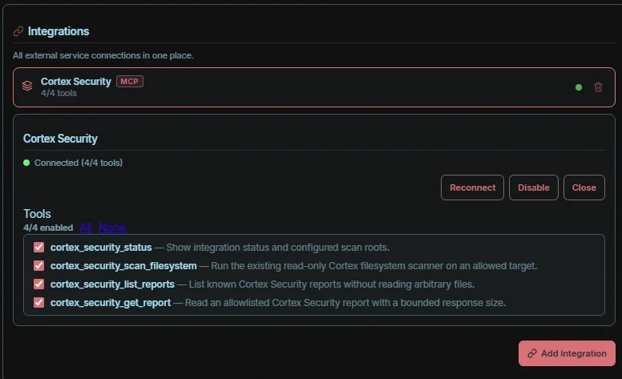The image size is (622, 379).
Task: Click the MCP badge
Action: [x=129, y=81]
